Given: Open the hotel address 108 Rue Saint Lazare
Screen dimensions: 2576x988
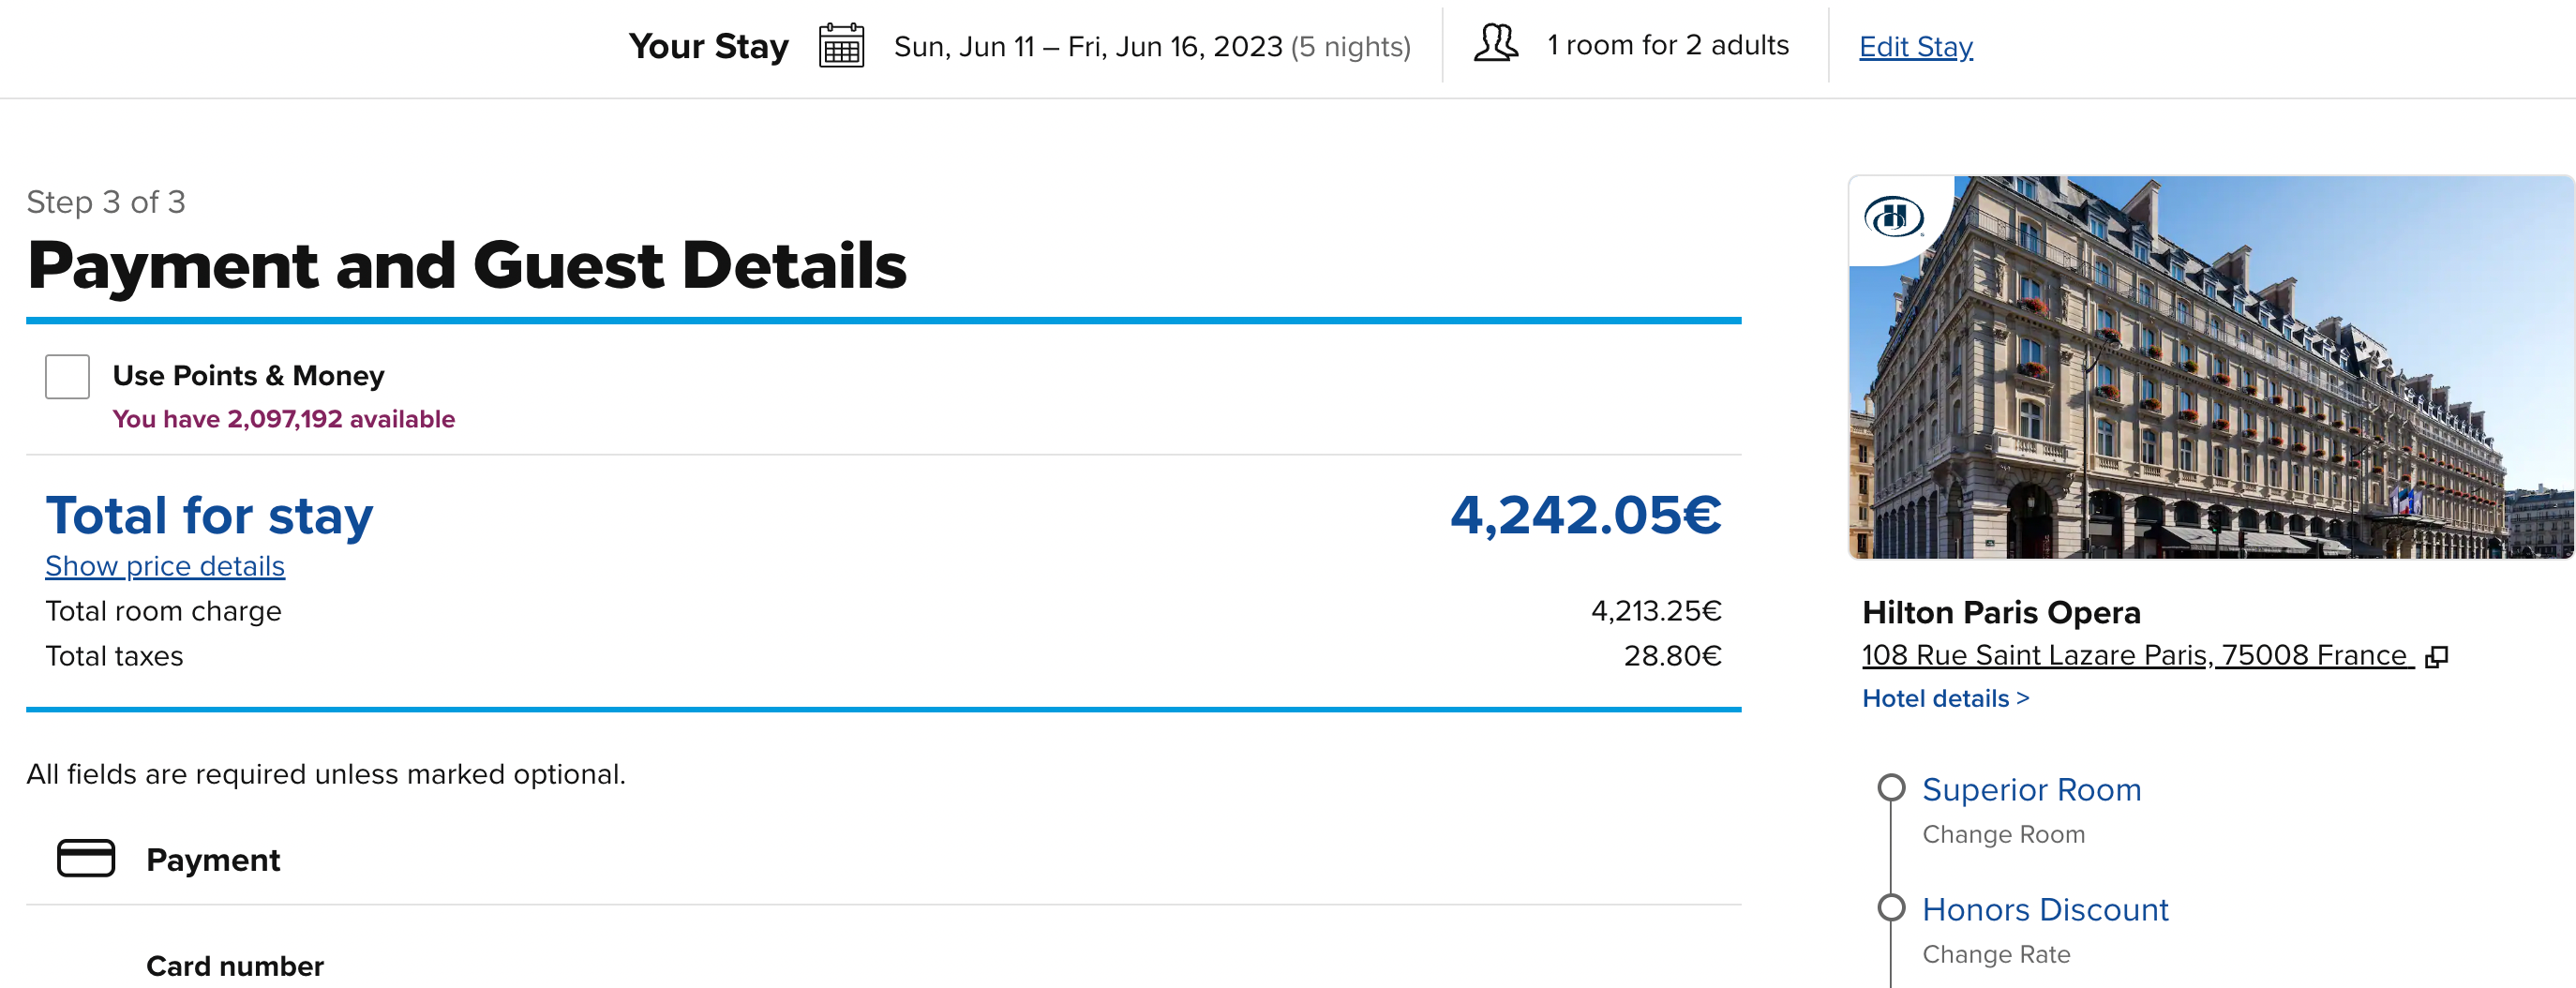Looking at the screenshot, I should point(2136,655).
